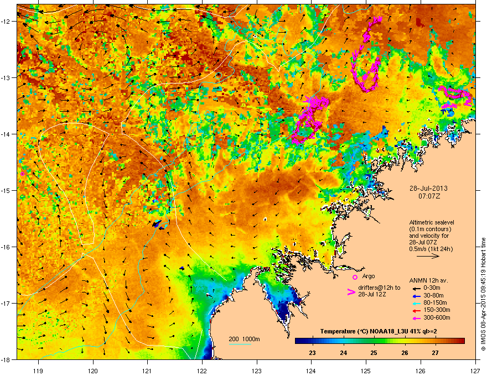Image resolution: width=487 pixels, height=376 pixels.
Task: Click the '30-80m' depth label
Action: 433,295
